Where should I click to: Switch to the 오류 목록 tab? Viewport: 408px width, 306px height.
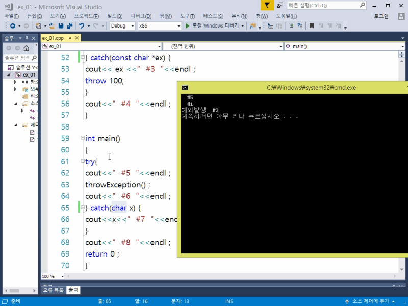click(53, 290)
